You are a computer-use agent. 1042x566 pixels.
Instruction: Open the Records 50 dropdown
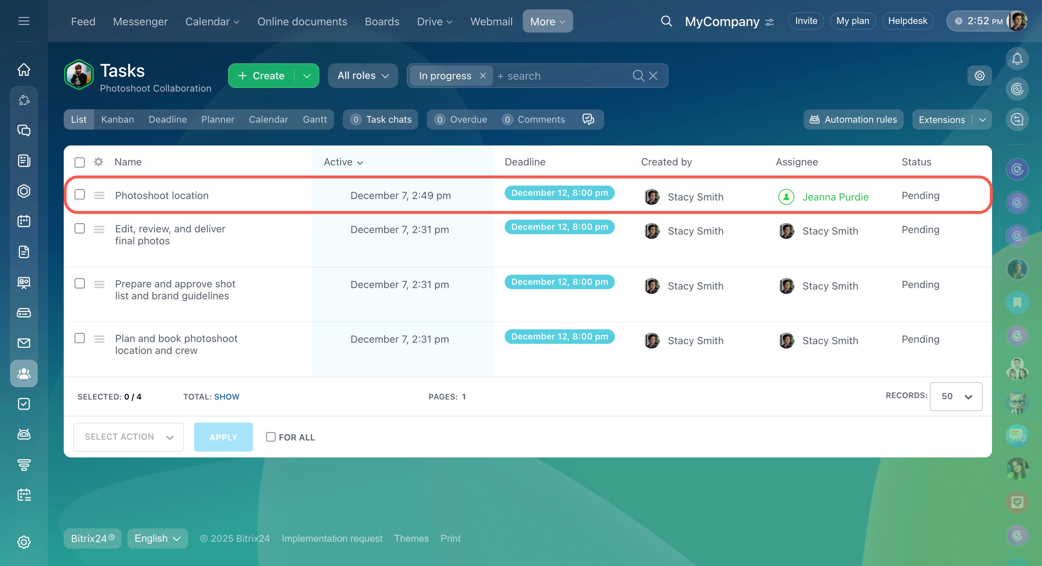click(955, 396)
